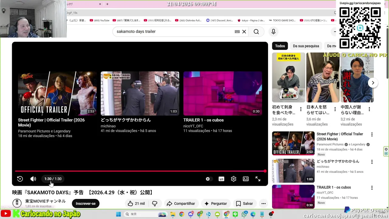Viewport: 389px width, 219px height.
Task: Open the 日本人を怒らせては Short thumbnail
Action: pos(323,78)
